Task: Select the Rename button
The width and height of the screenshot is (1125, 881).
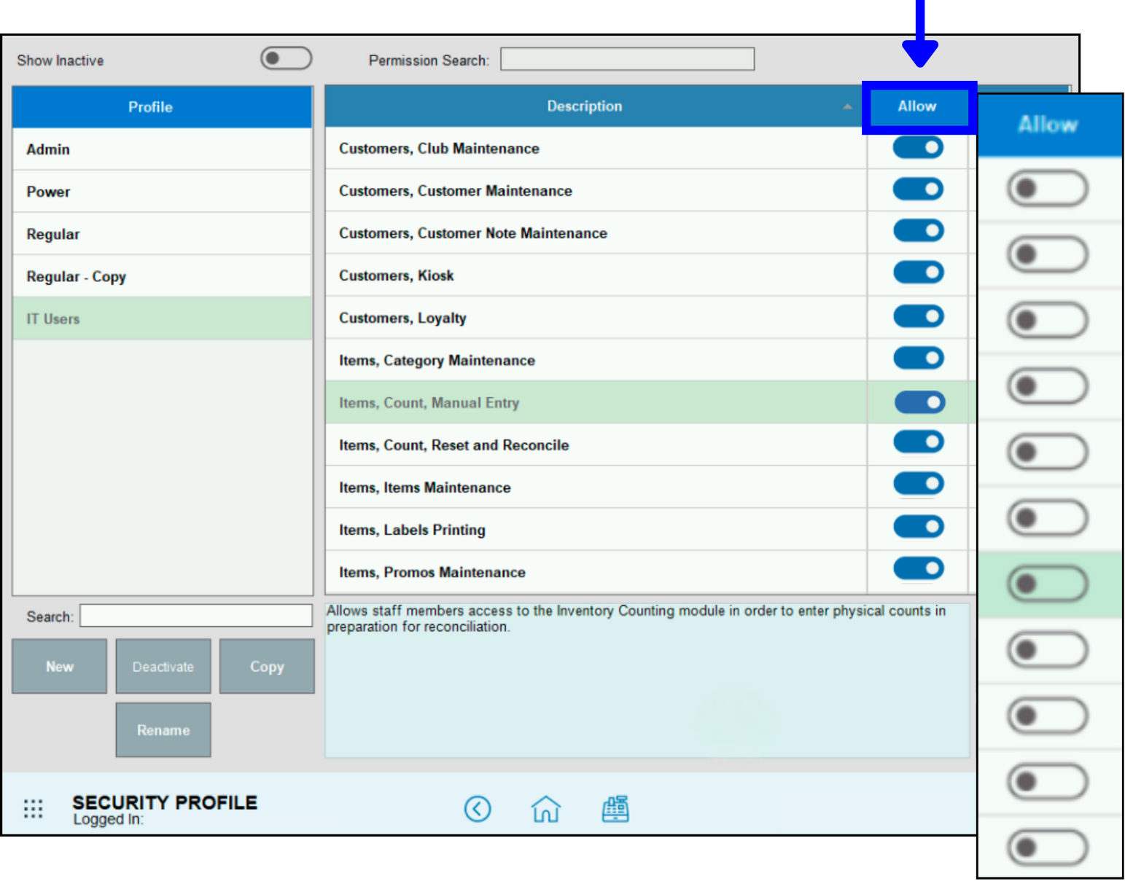Action: 163,729
